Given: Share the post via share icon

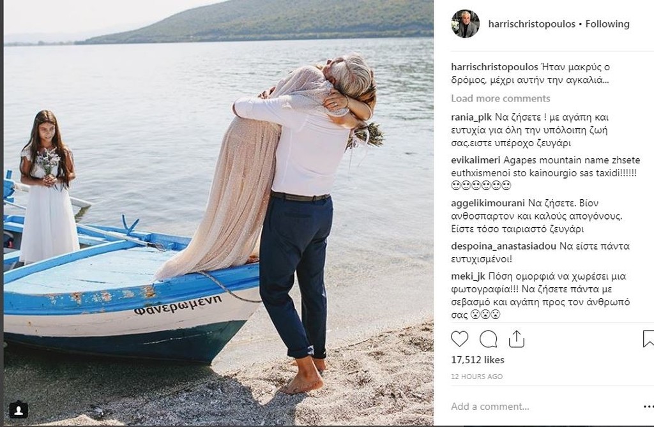Looking at the screenshot, I should tap(516, 339).
